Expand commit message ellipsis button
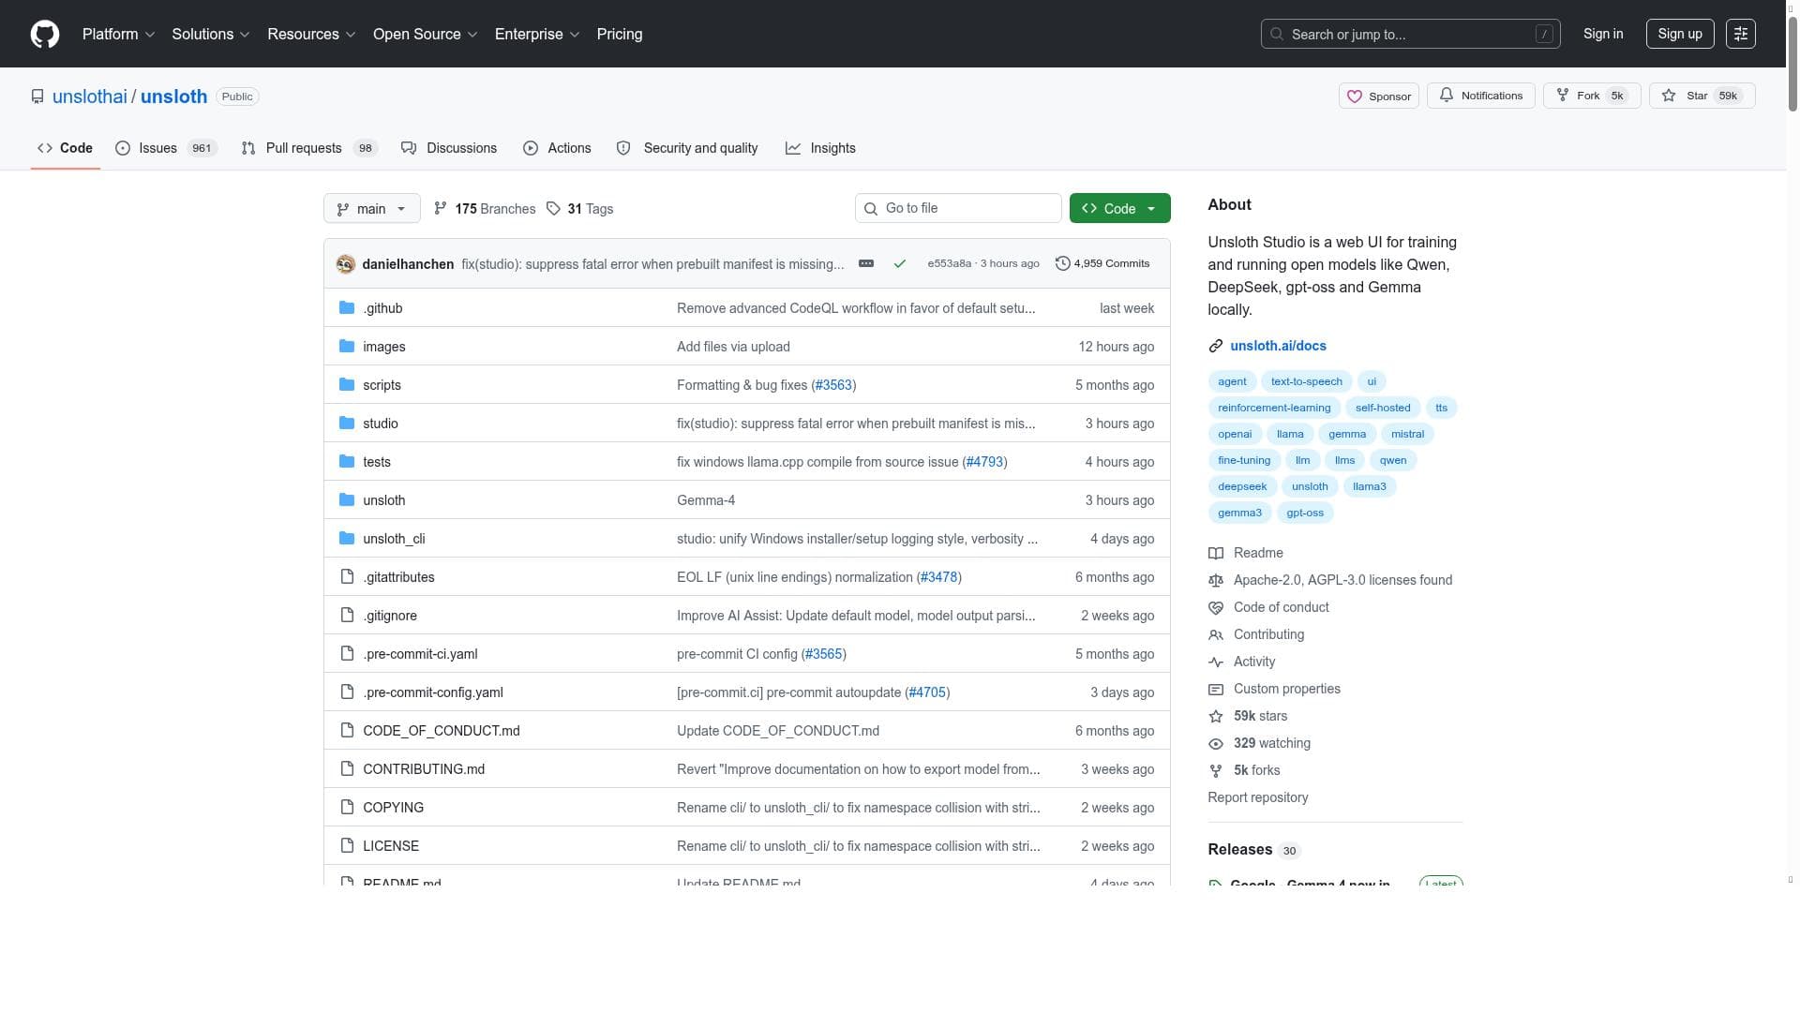Image resolution: width=1800 pixels, height=1012 pixels. 866,264
